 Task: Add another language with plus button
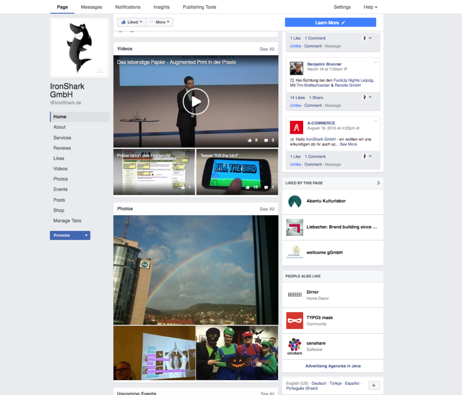coord(374,385)
